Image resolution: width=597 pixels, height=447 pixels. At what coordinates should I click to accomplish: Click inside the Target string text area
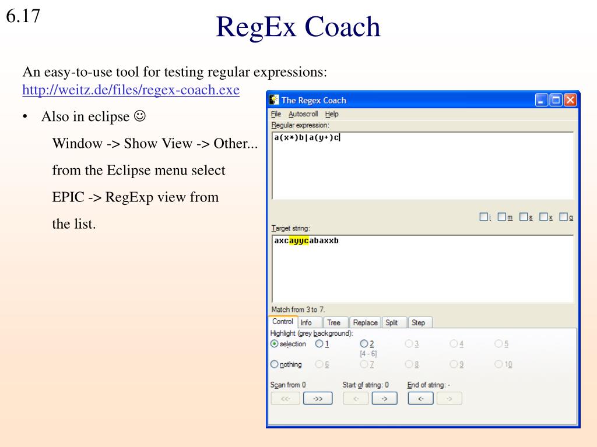423,269
